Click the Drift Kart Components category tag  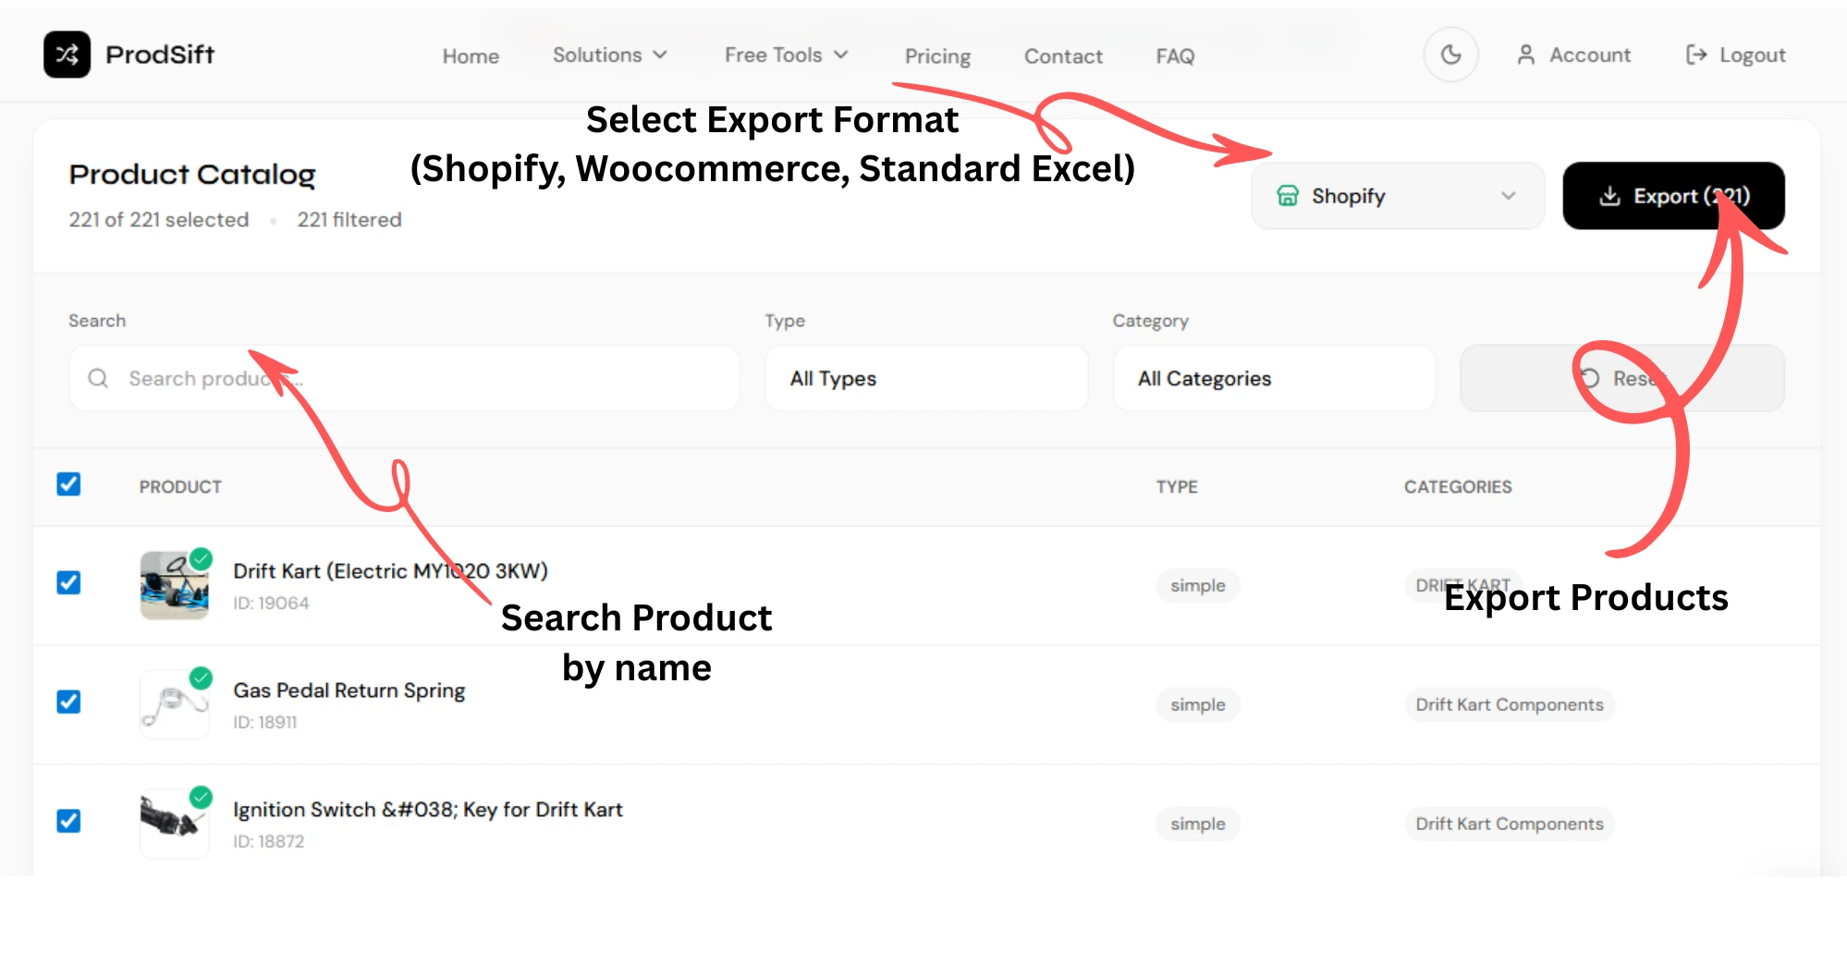(1509, 705)
